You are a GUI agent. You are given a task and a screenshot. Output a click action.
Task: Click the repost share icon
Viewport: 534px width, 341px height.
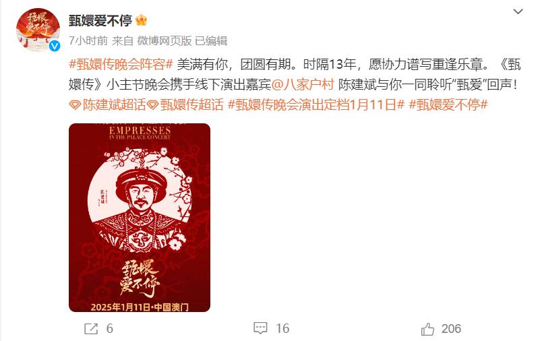coord(91,328)
